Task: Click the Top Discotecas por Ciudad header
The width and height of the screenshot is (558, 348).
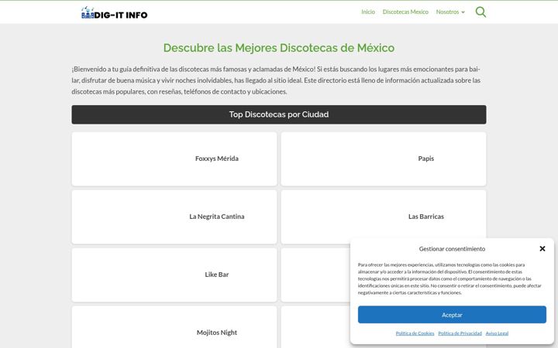Action: click(279, 114)
